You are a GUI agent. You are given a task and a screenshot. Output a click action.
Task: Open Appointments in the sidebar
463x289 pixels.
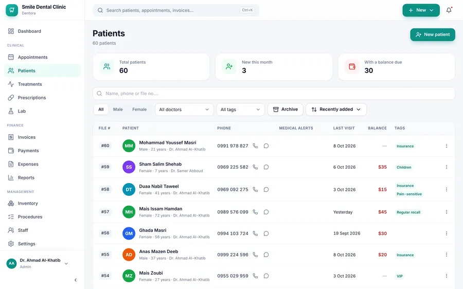pyautogui.click(x=42, y=57)
